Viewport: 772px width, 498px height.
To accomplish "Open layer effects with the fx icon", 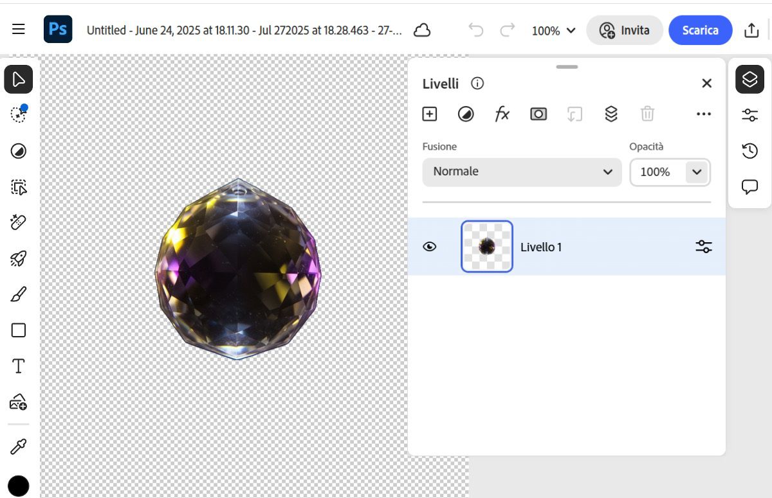I will 502,114.
